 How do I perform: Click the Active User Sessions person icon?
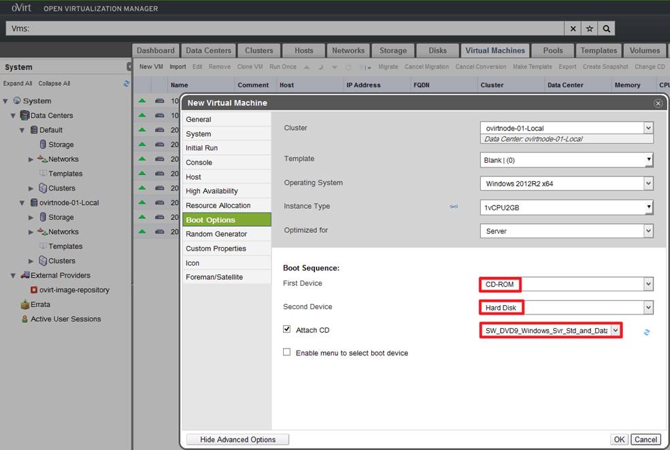tap(24, 319)
